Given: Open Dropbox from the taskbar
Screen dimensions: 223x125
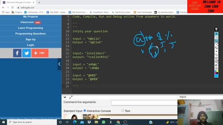Looking at the screenshot, I should [x=89, y=122].
